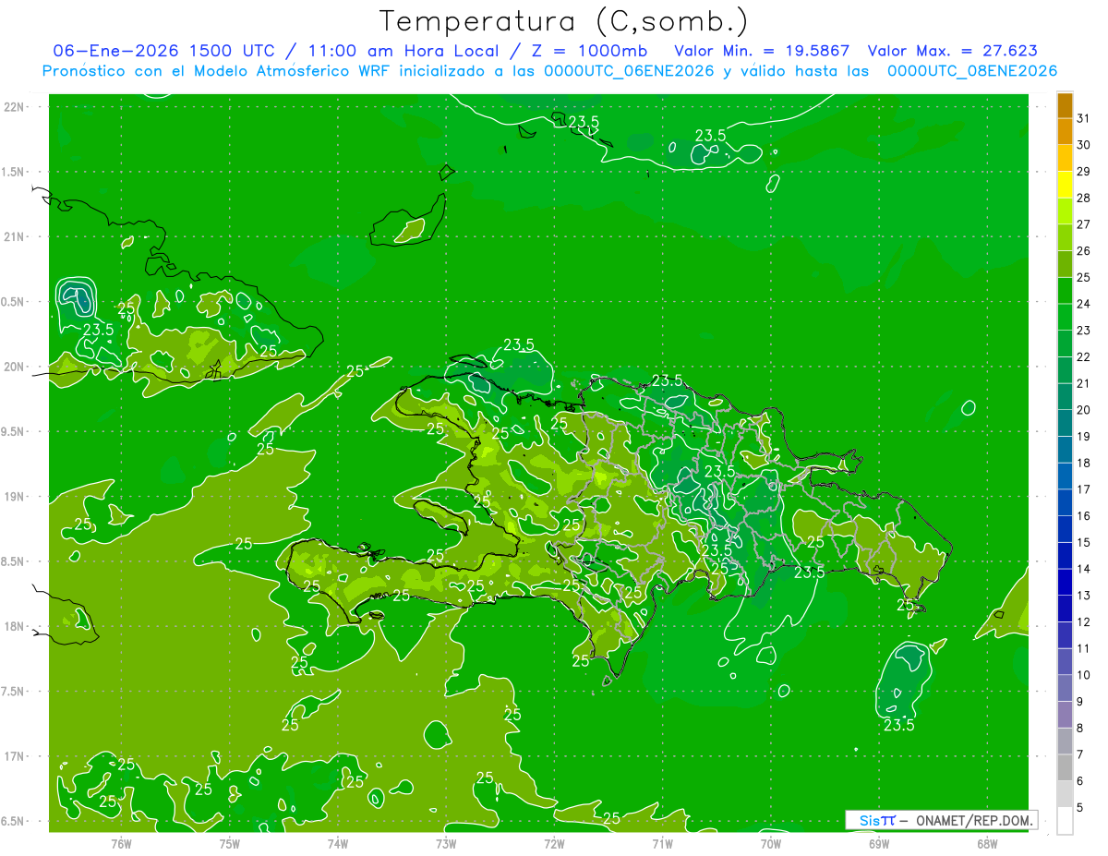This screenshot has width=1108, height=856.
Task: Click the legend swatch between 27 and 28
Action: pyautogui.click(x=1065, y=211)
